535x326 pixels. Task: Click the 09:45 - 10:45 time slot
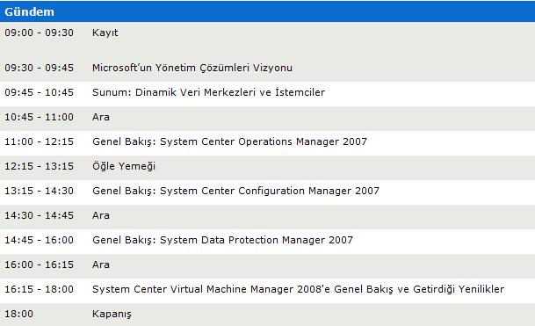39,92
